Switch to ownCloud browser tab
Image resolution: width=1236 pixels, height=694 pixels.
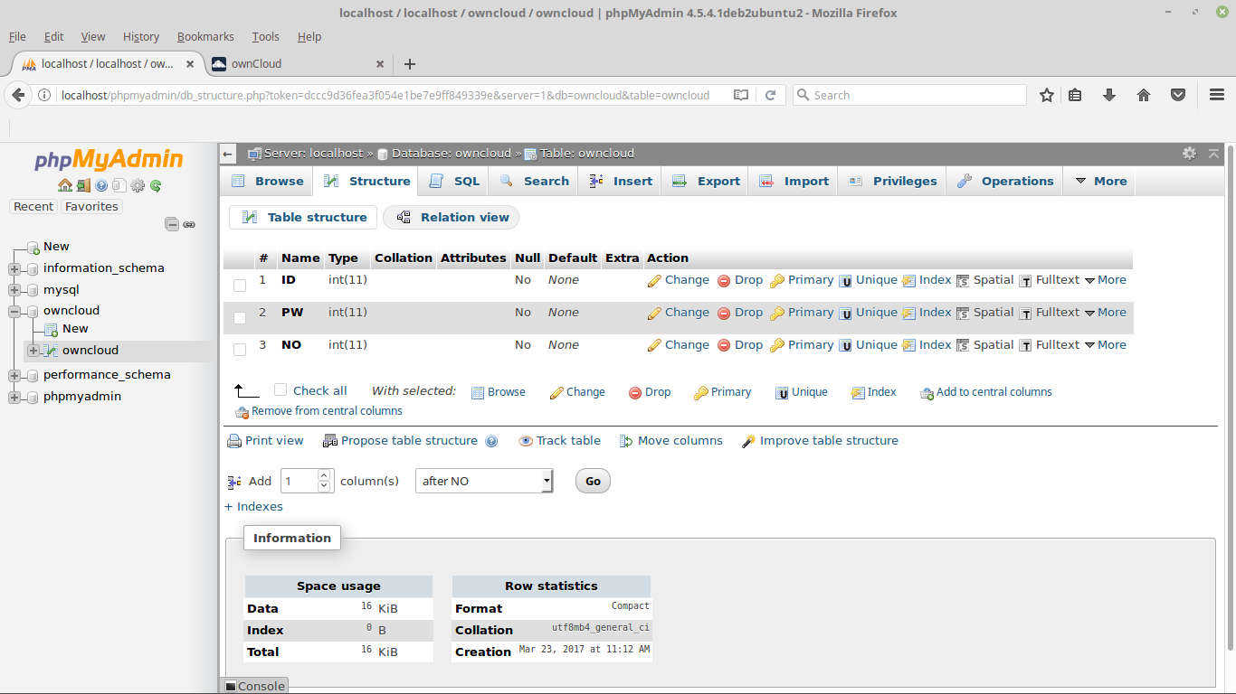298,64
